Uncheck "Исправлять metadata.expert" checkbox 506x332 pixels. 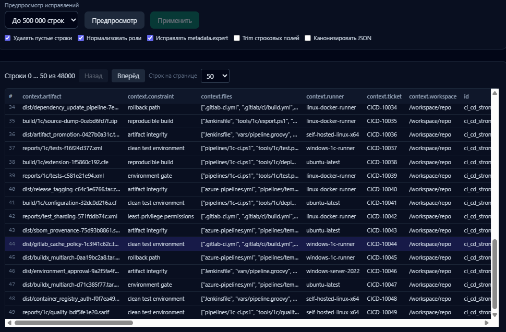[x=150, y=38]
